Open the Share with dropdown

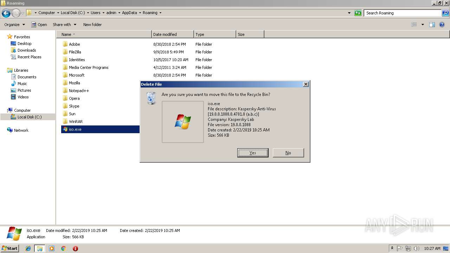click(x=64, y=25)
